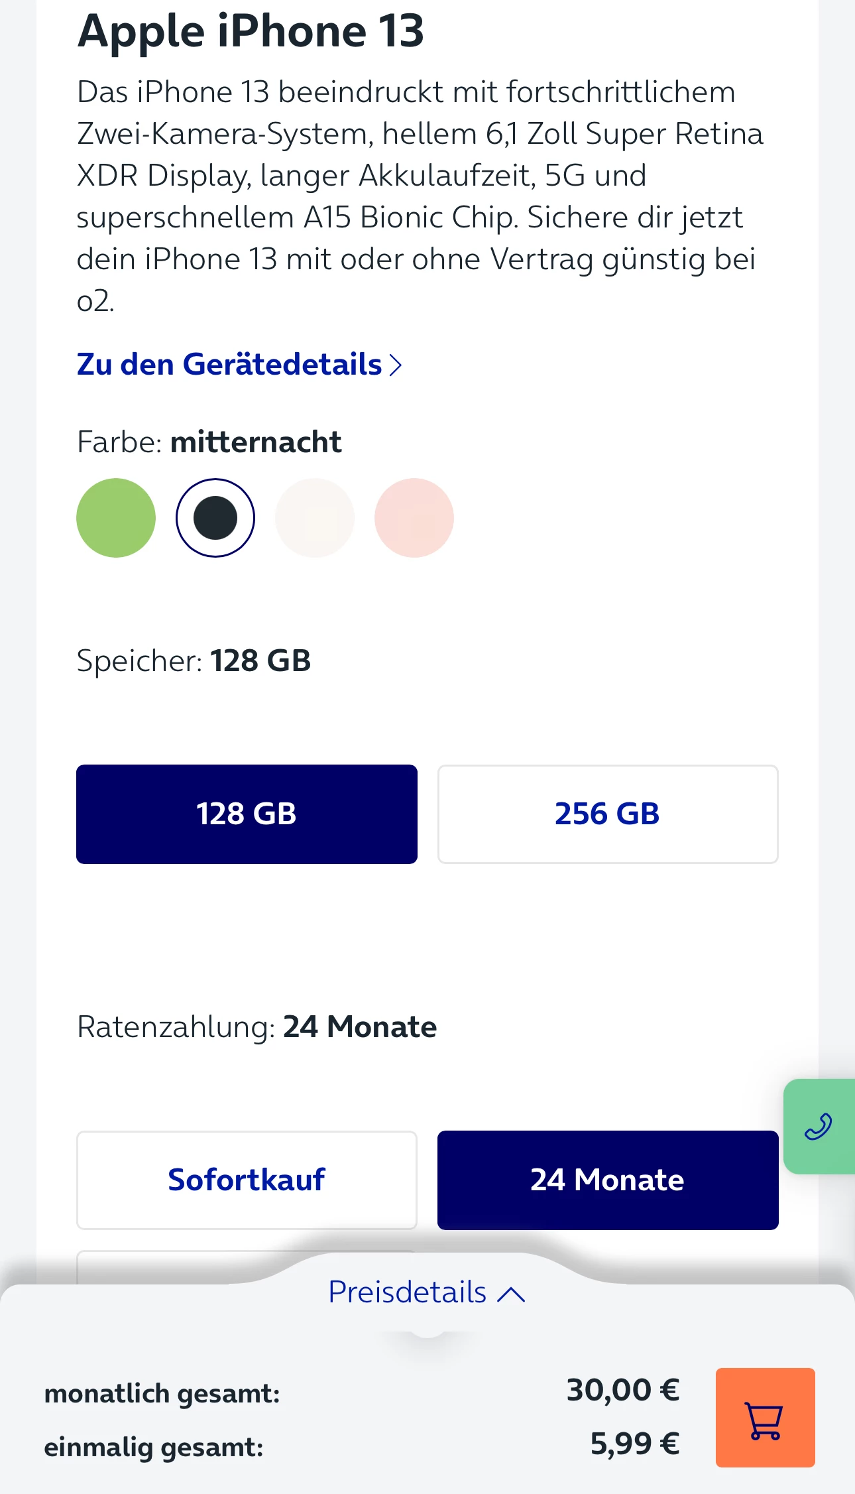
Task: Click the iPhone 13 description paragraph
Action: pyautogui.click(x=418, y=196)
